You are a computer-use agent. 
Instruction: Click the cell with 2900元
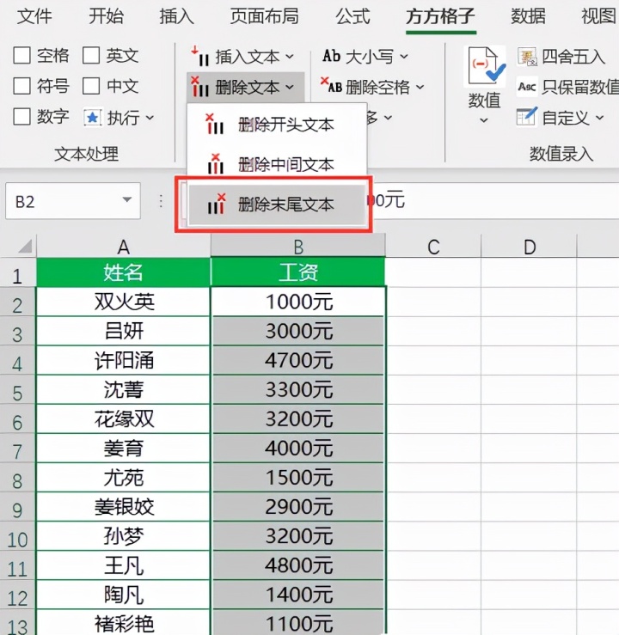(298, 507)
